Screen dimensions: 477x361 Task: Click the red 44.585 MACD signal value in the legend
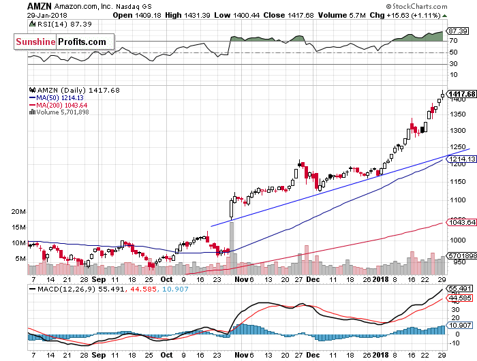point(143,289)
